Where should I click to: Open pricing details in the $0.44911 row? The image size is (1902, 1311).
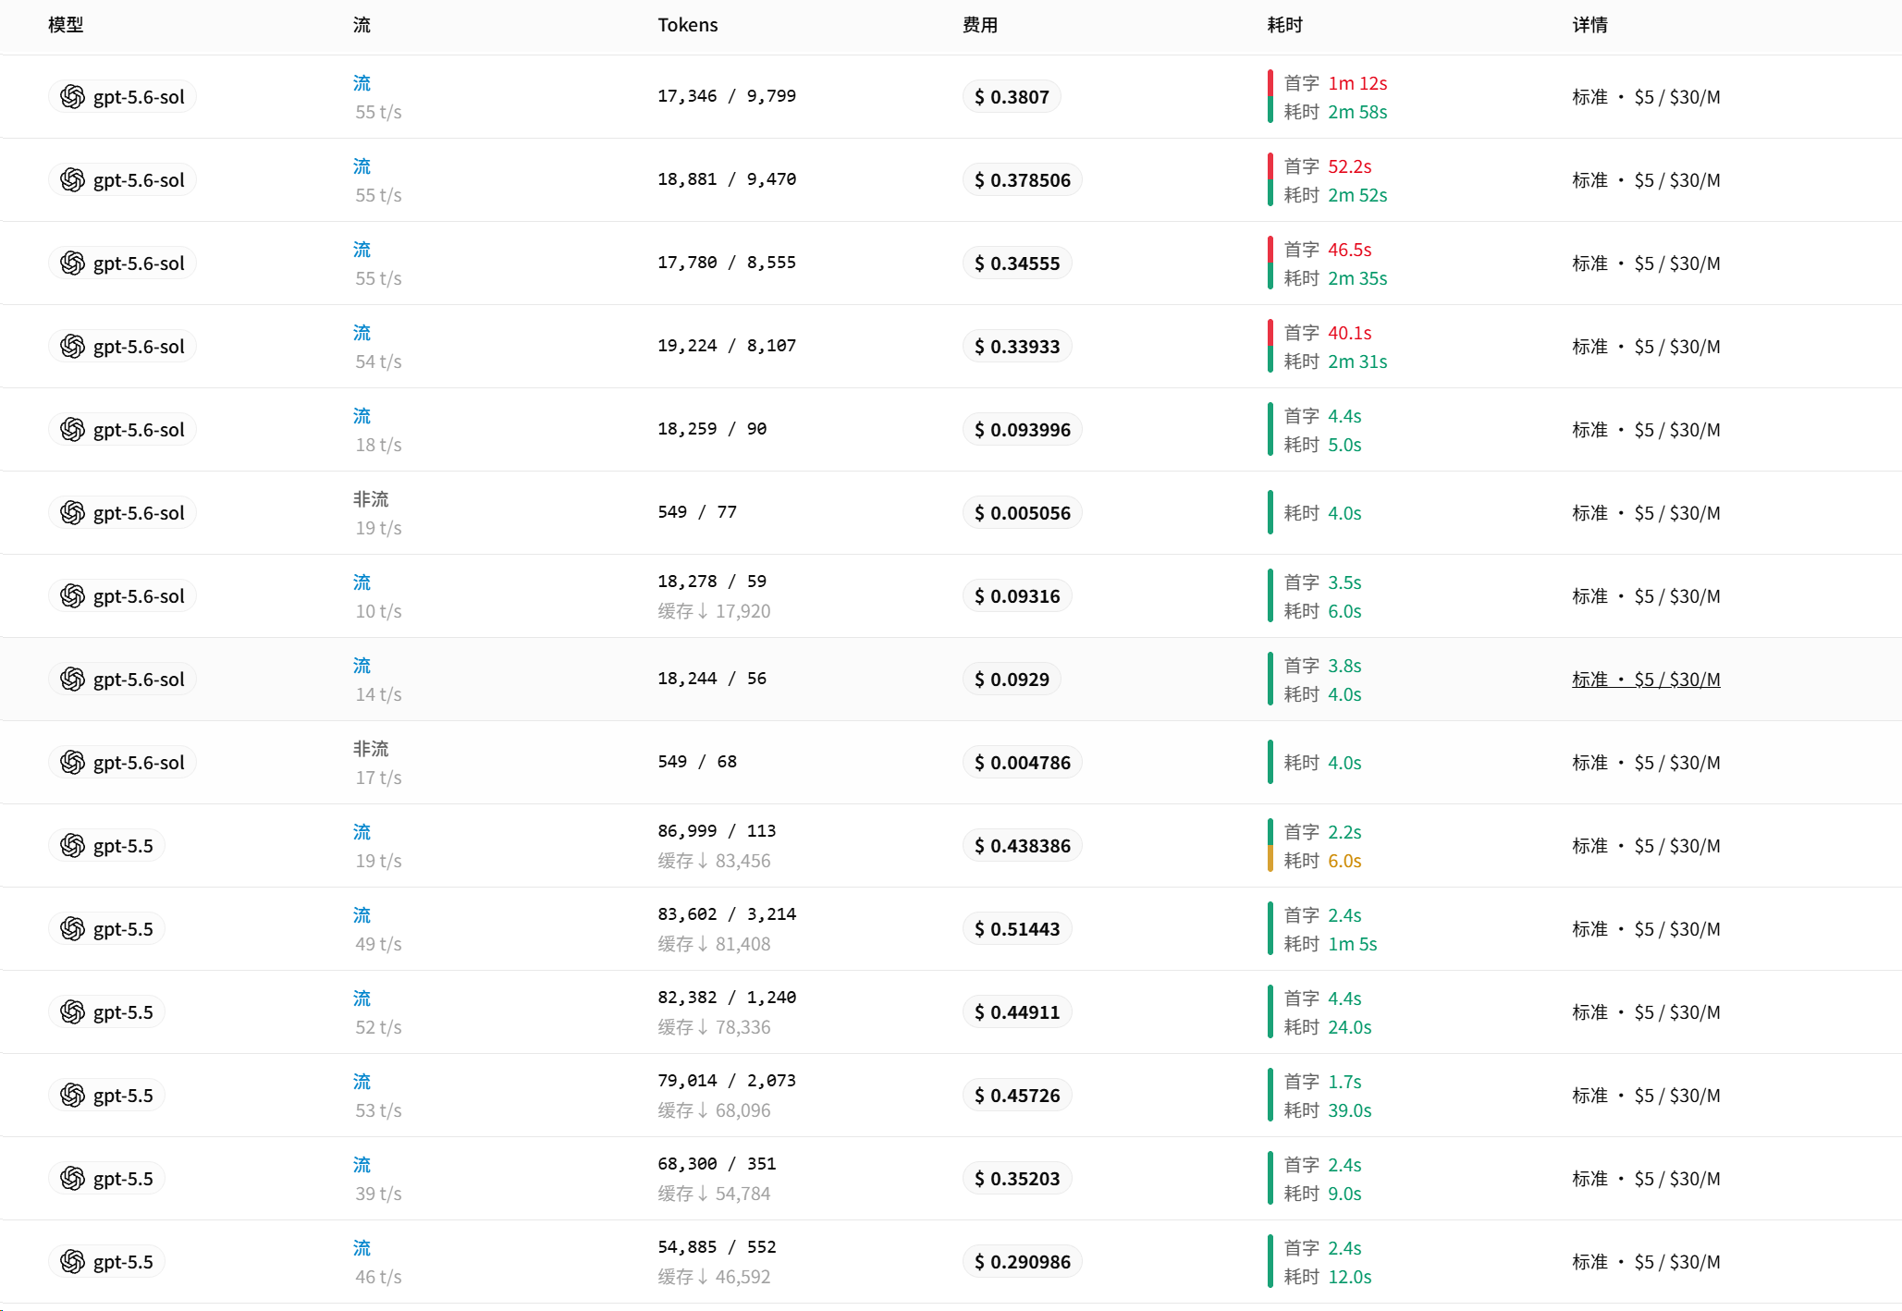[x=1646, y=1012]
